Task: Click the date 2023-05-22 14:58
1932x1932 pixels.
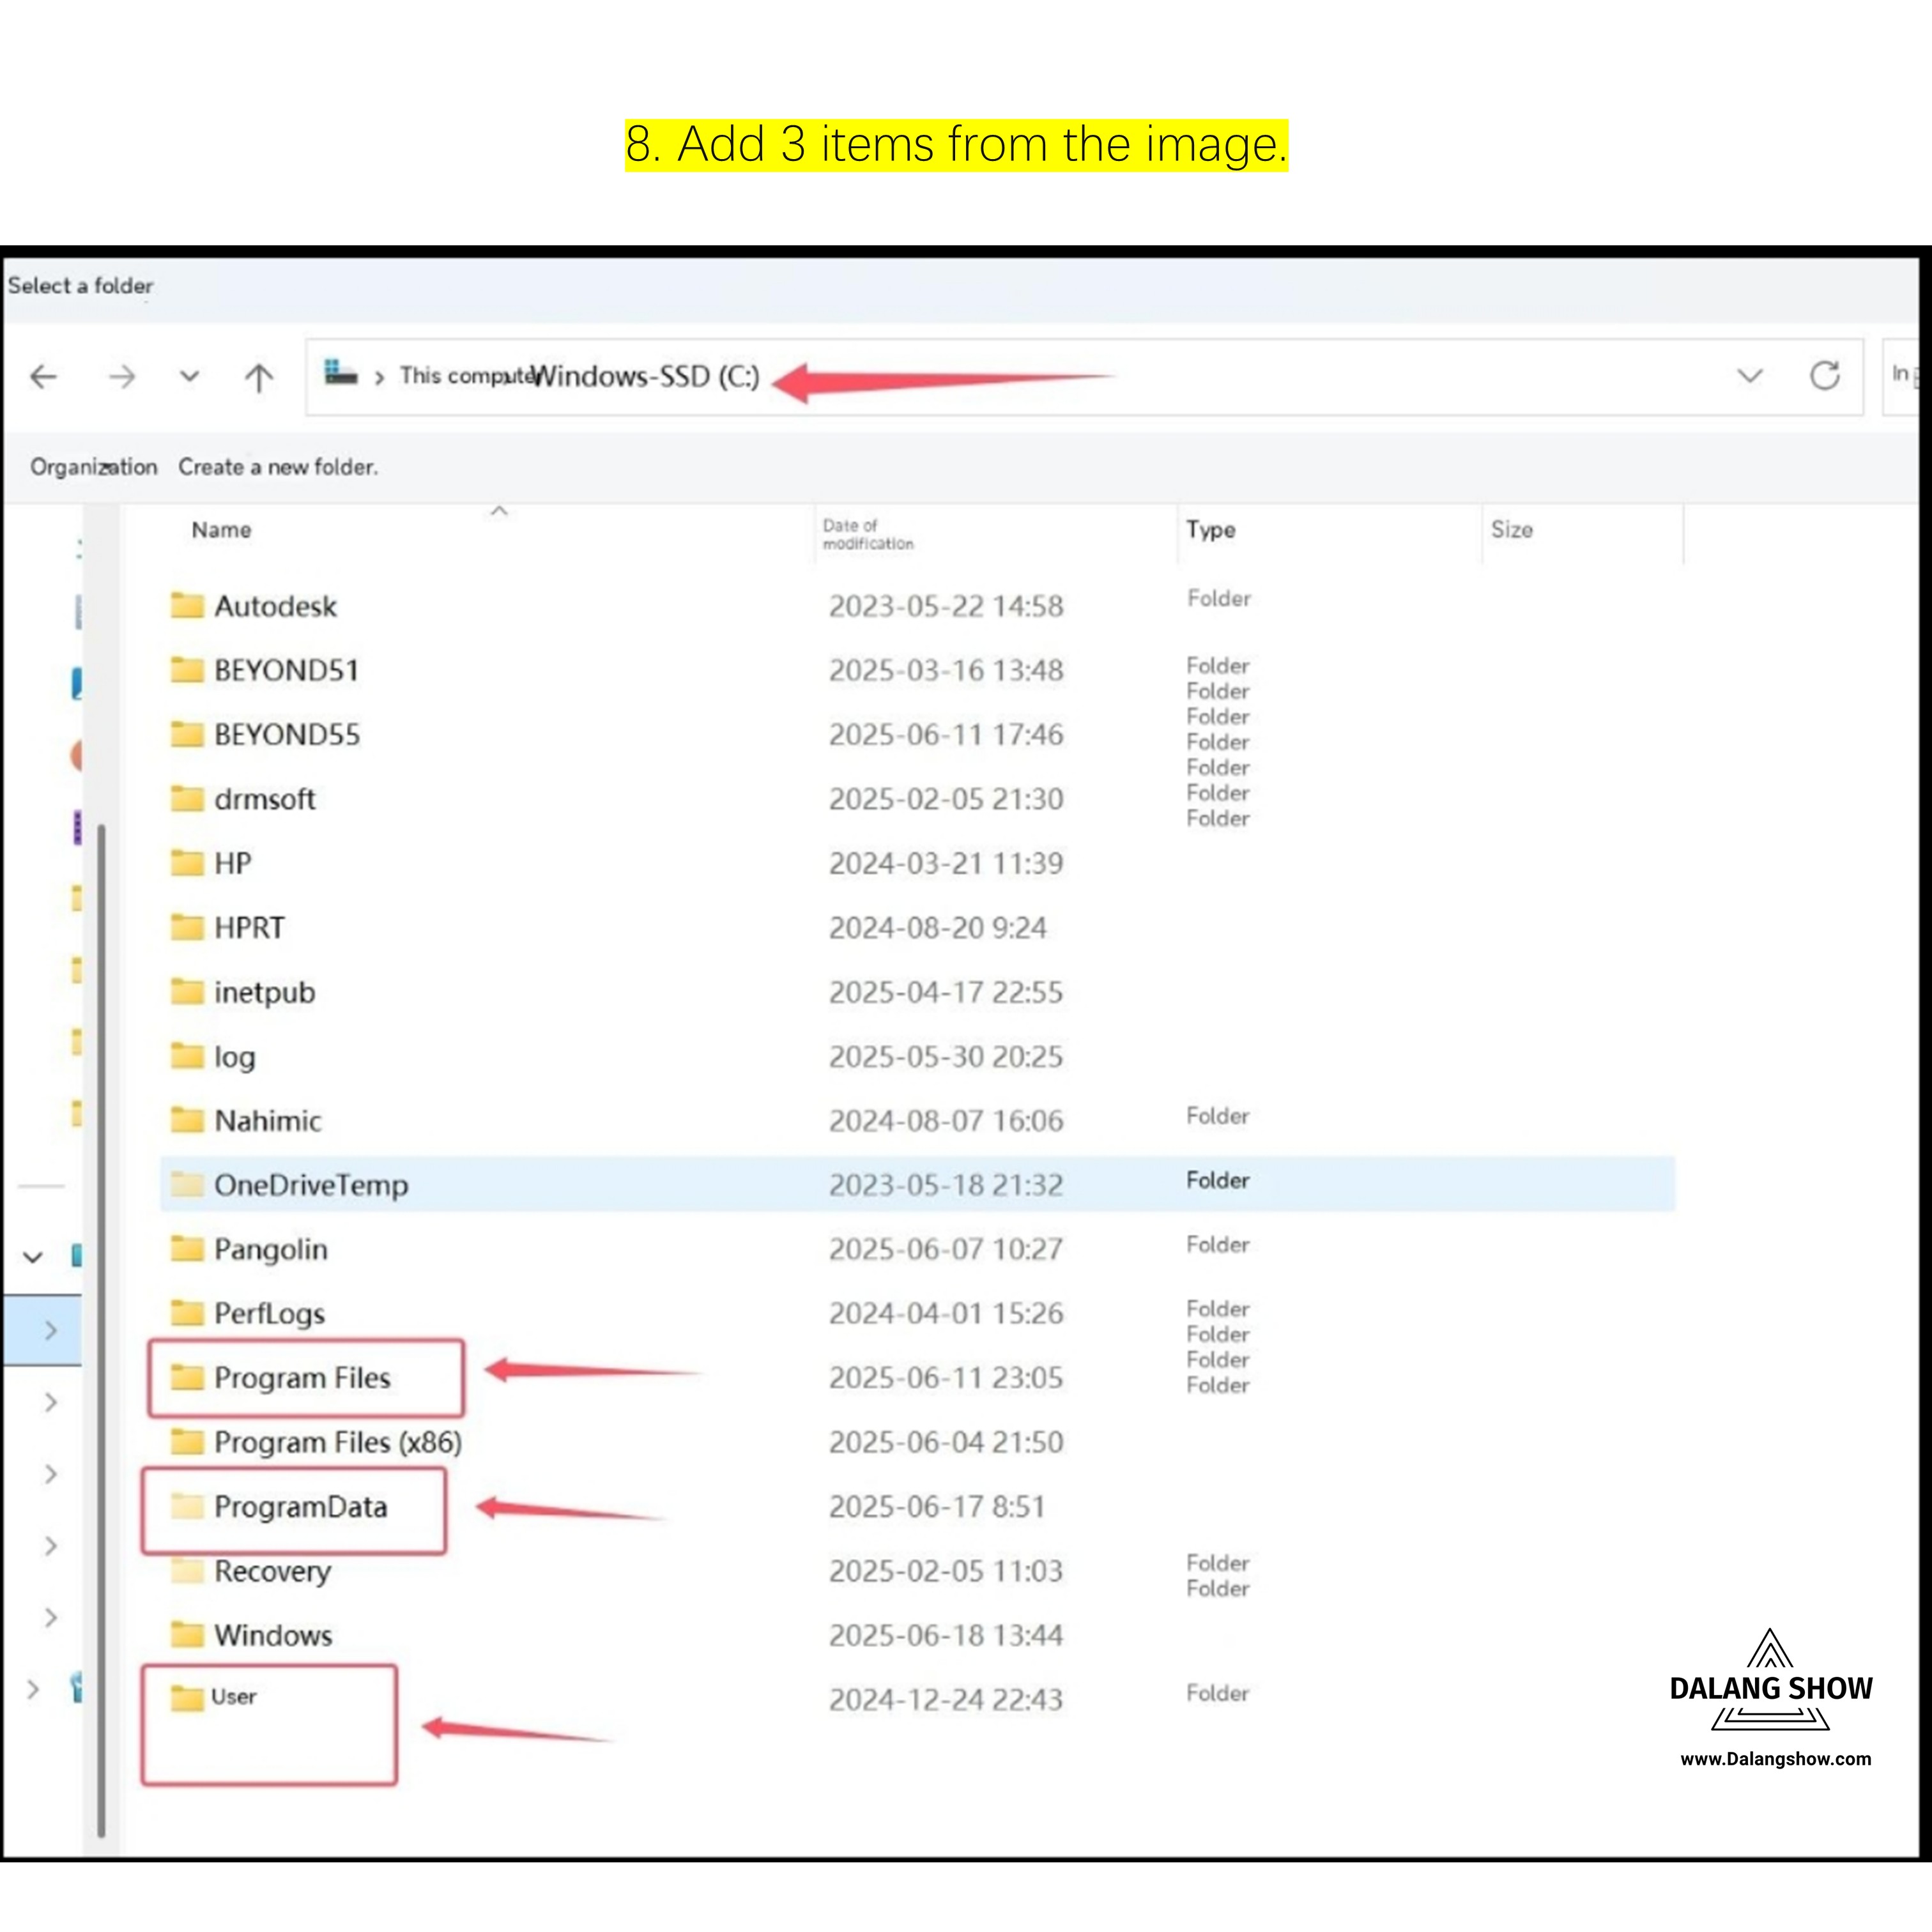Action: click(x=945, y=606)
